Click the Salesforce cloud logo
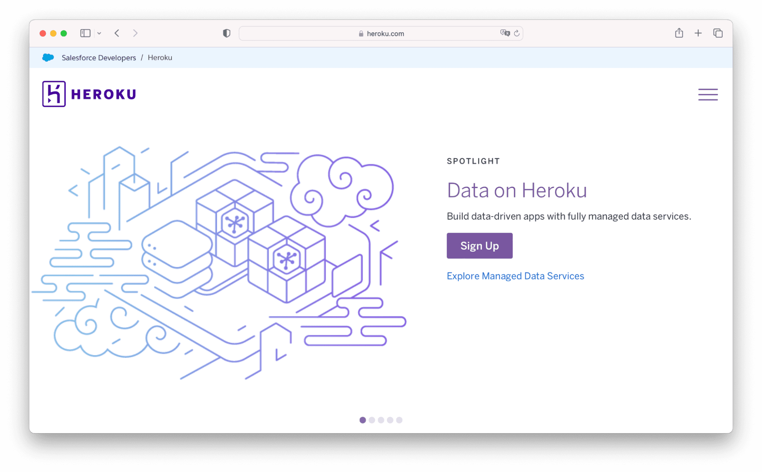762x472 pixels. tap(48, 58)
